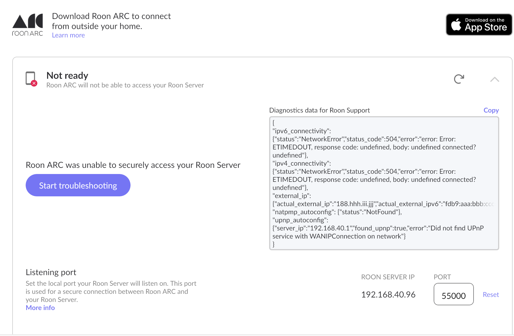The width and height of the screenshot is (514, 336).
Task: Reset the listening port
Action: [x=491, y=295]
